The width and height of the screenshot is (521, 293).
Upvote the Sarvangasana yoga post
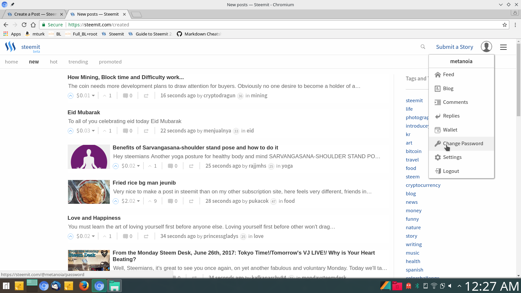click(x=116, y=166)
